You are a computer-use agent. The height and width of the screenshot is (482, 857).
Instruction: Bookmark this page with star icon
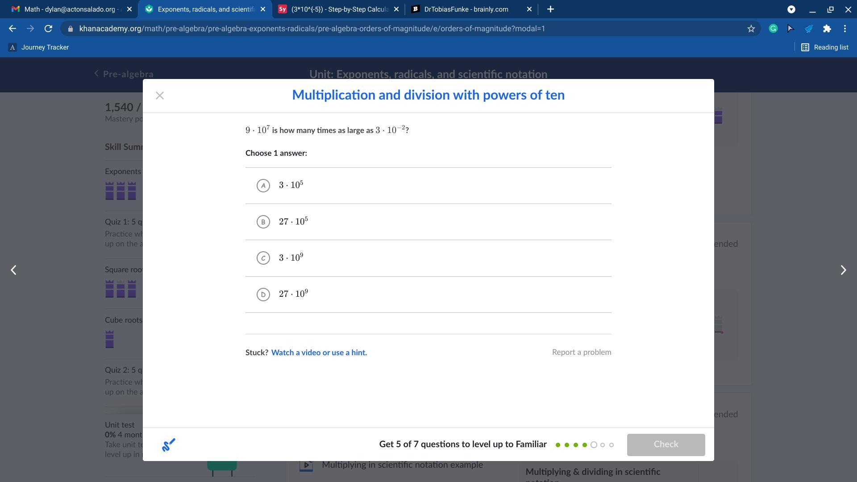click(x=751, y=29)
